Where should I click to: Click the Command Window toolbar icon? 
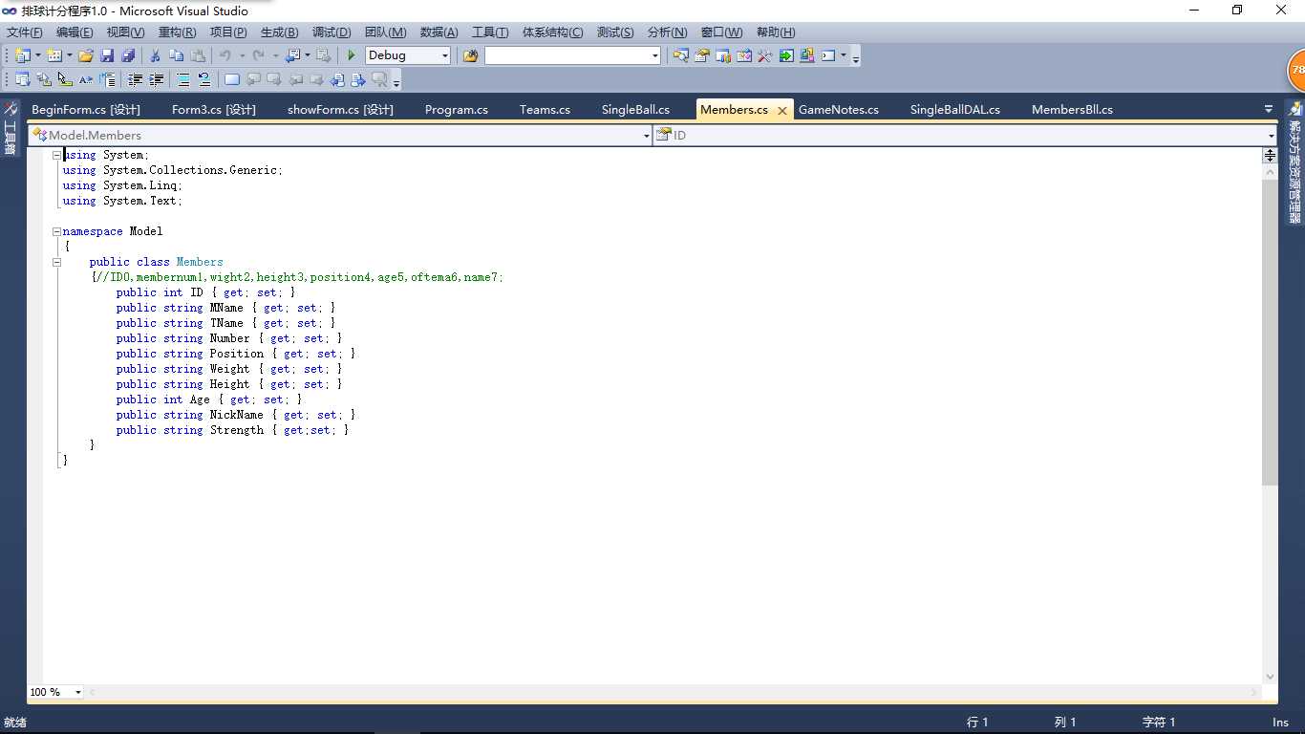tap(828, 55)
